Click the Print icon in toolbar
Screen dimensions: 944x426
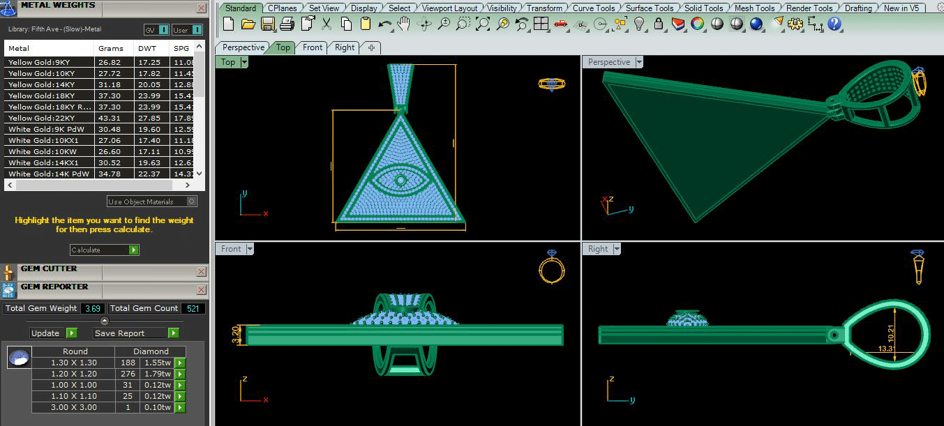(287, 24)
